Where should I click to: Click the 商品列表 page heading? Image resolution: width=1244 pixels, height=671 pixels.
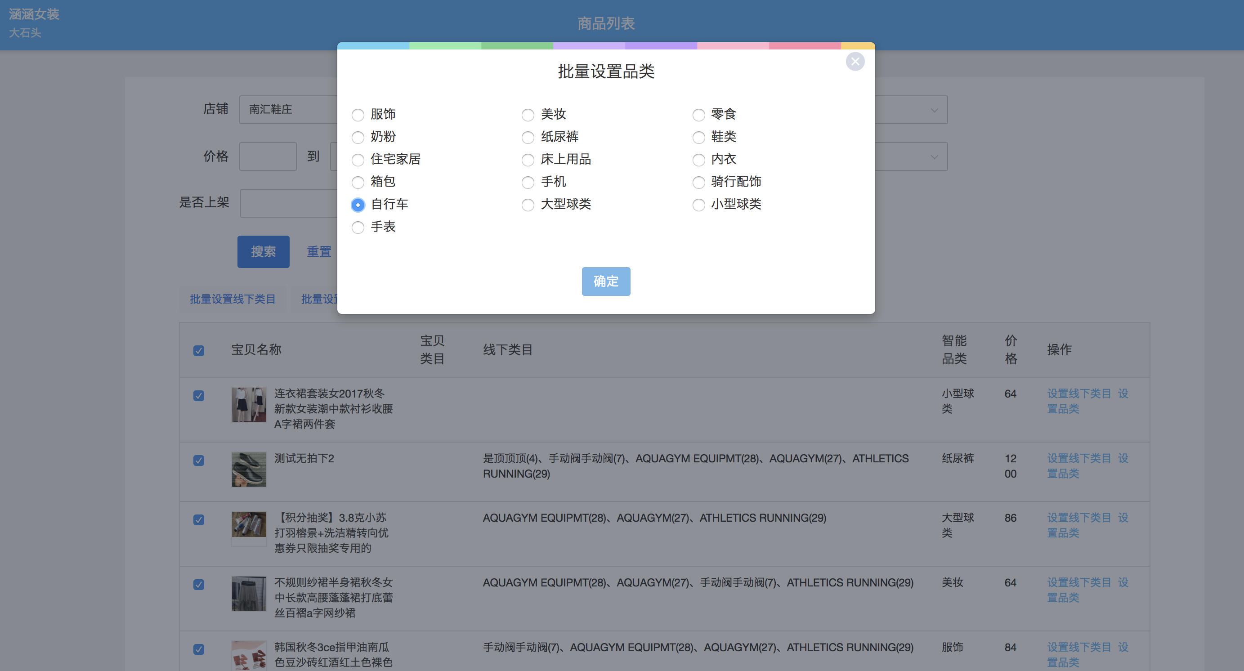(x=605, y=23)
